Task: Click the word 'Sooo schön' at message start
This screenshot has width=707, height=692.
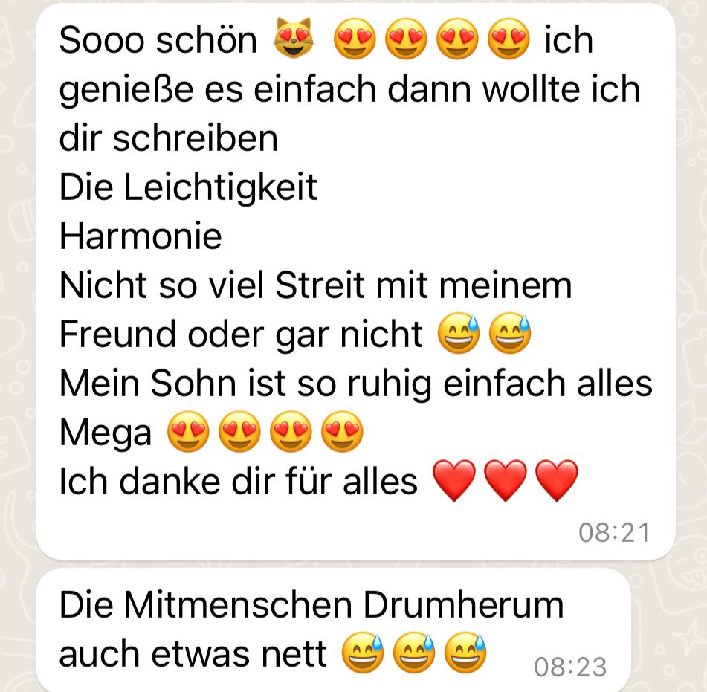Action: [158, 40]
